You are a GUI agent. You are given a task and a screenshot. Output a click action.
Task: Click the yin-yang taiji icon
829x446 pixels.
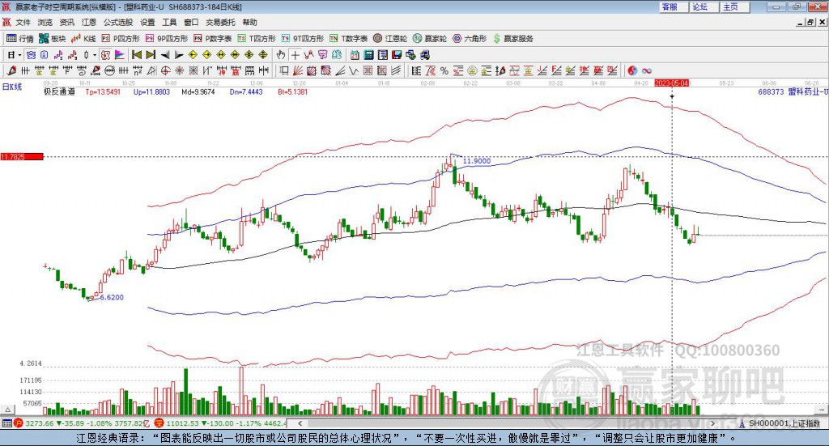click(x=632, y=70)
